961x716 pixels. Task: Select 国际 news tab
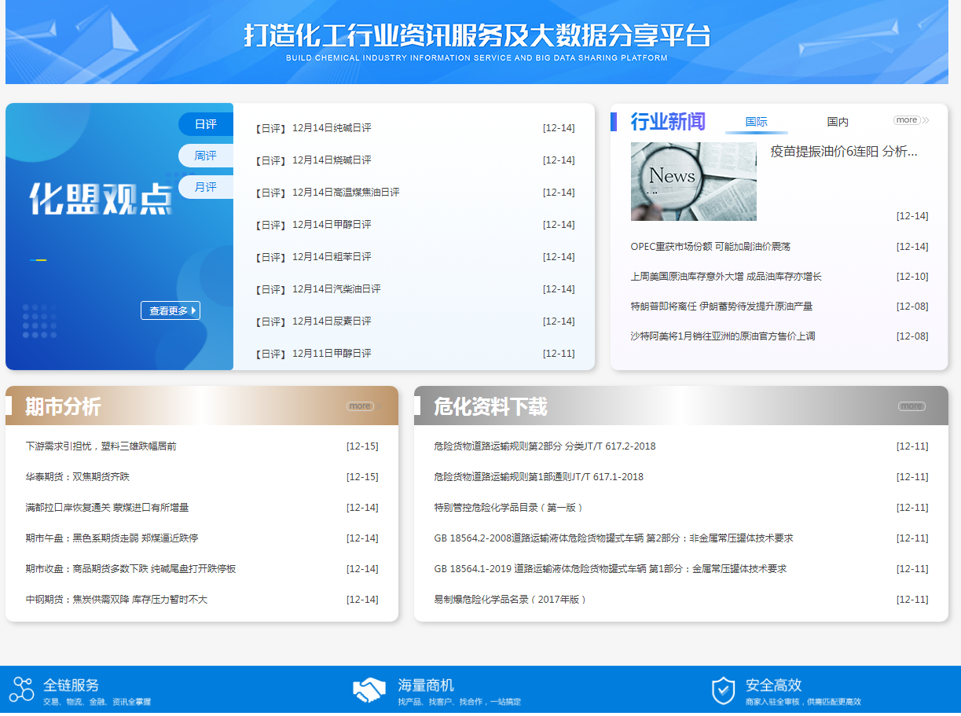[756, 122]
